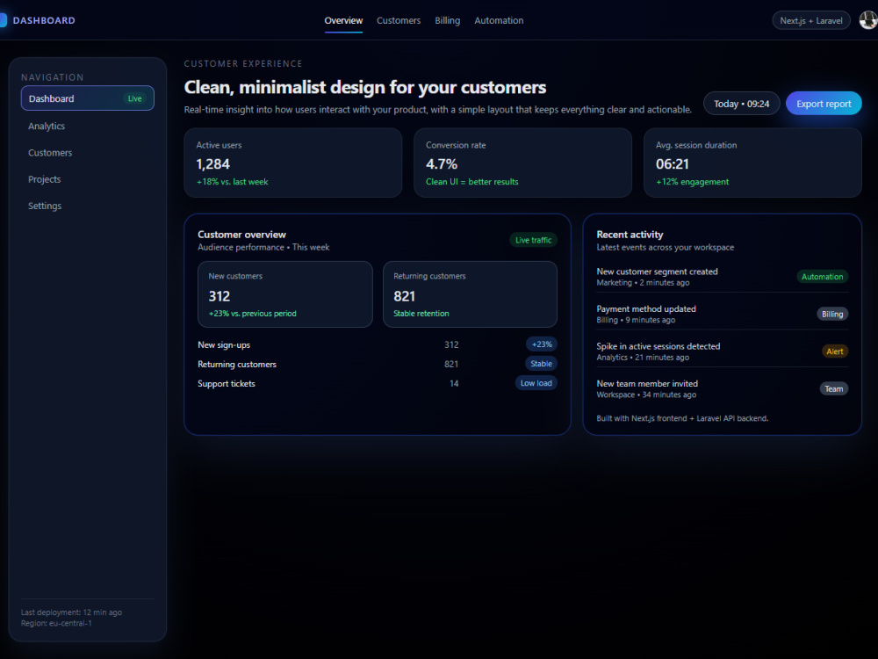This screenshot has height=659, width=878.
Task: Select Dashboard in the sidebar navigation
Action: [87, 98]
